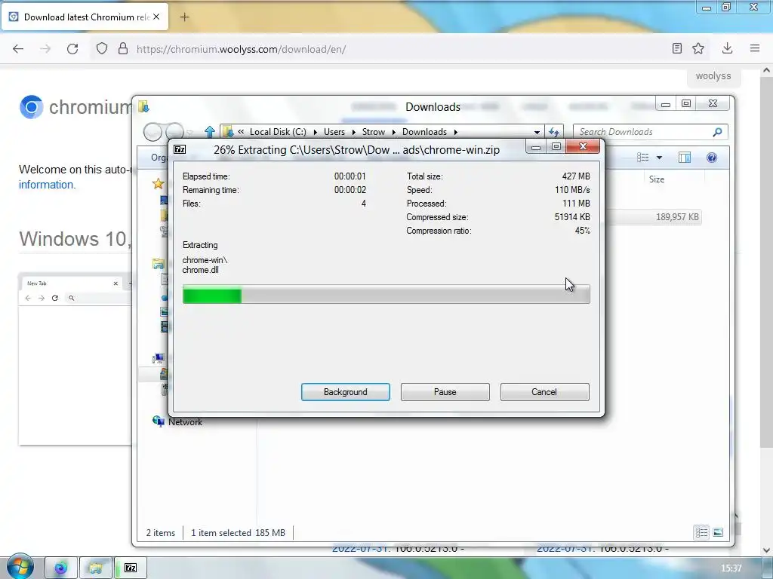Bookmark this page with the star
This screenshot has height=579, width=773.
click(698, 48)
